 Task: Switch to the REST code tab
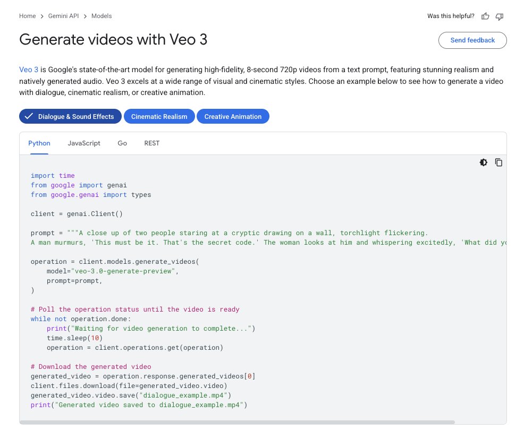pos(151,143)
